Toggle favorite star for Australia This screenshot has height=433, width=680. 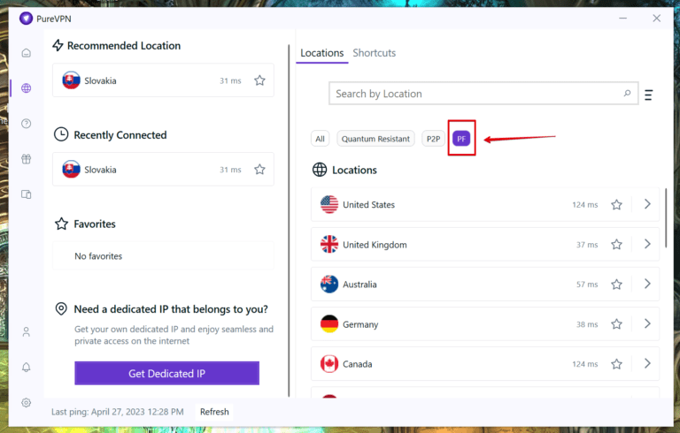[616, 284]
